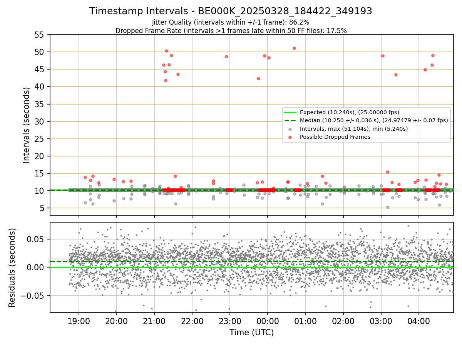Click the 03:00 tick label on time axis
This screenshot has width=462, height=346.
pos(381,321)
